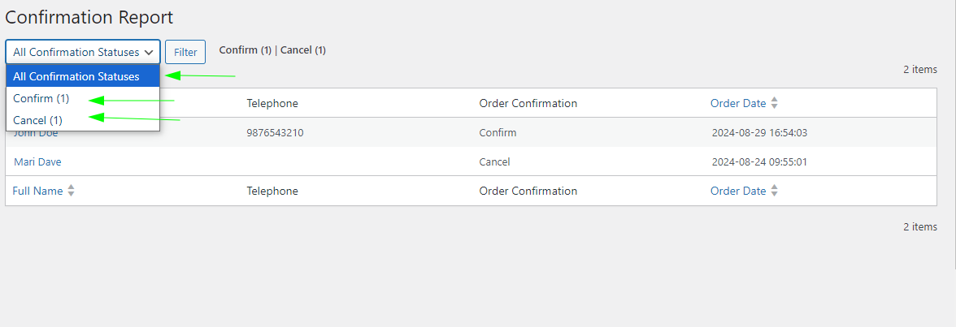
Task: Click Cancel status in Mari Dave's row
Action: pos(494,161)
